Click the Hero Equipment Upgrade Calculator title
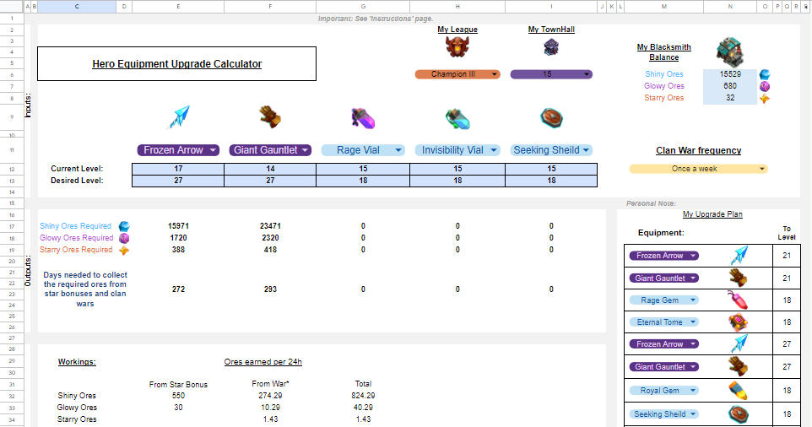The height and width of the screenshot is (427, 812). click(x=177, y=63)
